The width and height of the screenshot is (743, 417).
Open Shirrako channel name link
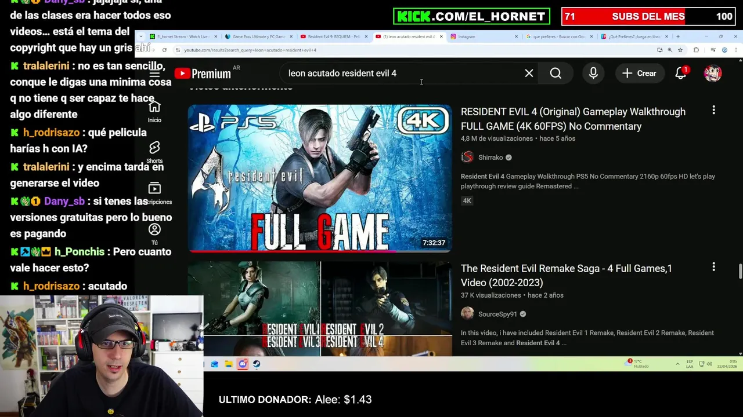point(490,158)
